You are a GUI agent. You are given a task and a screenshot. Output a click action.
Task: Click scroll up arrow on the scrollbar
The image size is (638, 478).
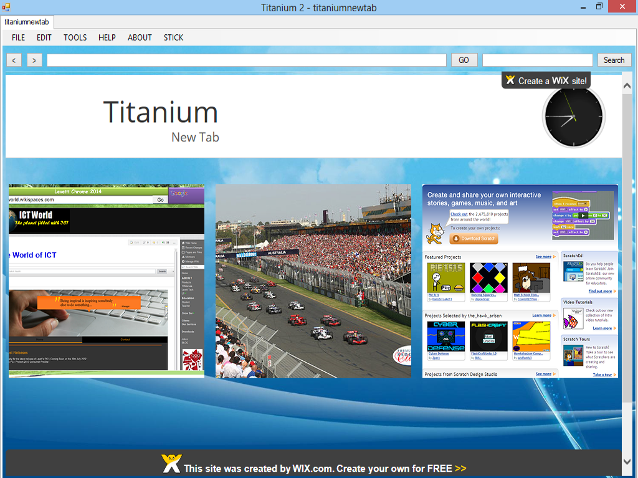click(x=627, y=86)
